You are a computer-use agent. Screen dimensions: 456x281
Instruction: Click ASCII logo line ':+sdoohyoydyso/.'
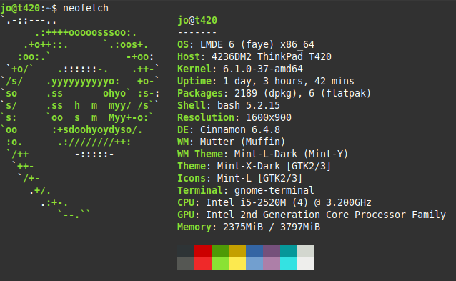97,129
